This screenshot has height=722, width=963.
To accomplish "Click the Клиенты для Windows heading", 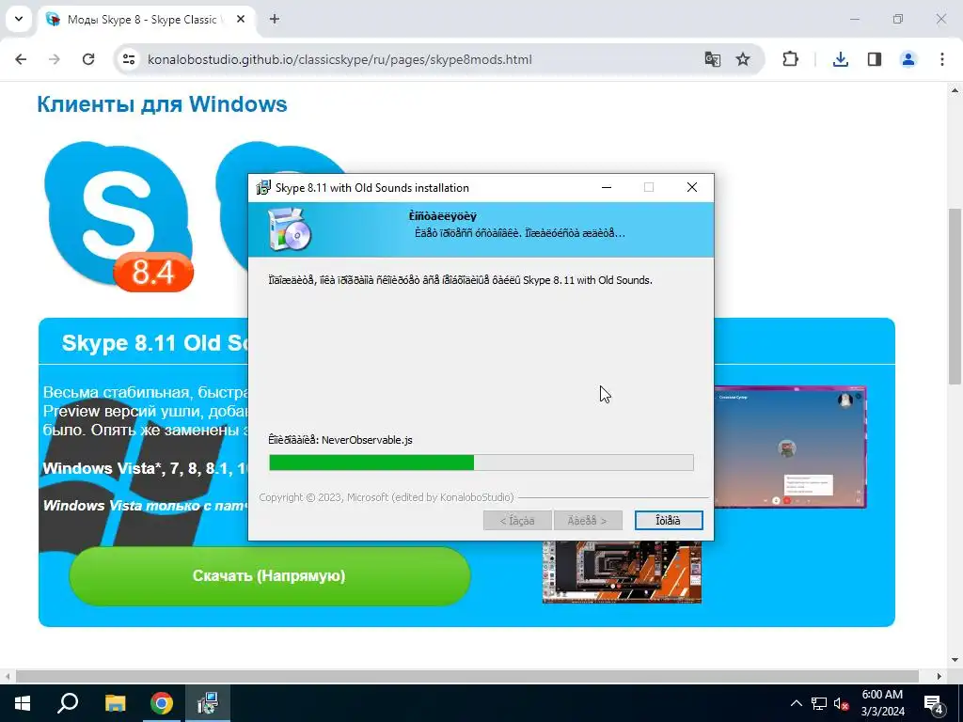I will 162,103.
